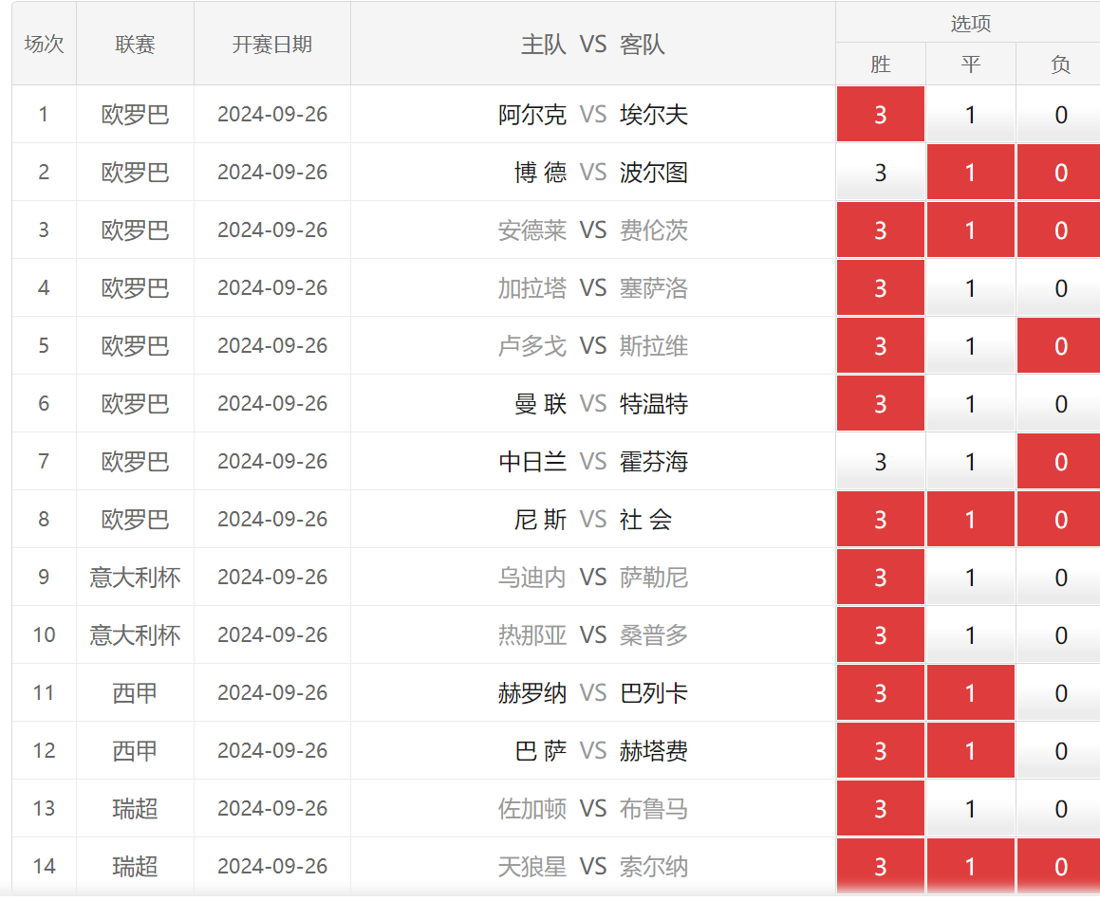1100x900 pixels.
Task: Choose draw option 1 for 加拉塔 VS 塞萨洛
Action: point(970,288)
